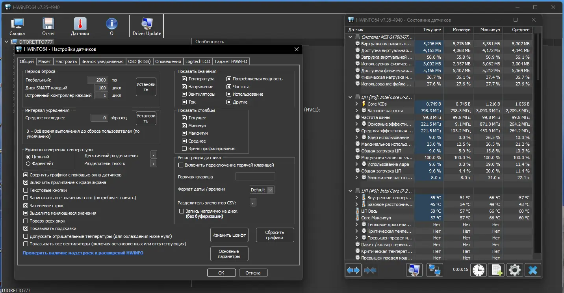Open the Проверить наличие надстроек и расширений link

tap(83, 253)
